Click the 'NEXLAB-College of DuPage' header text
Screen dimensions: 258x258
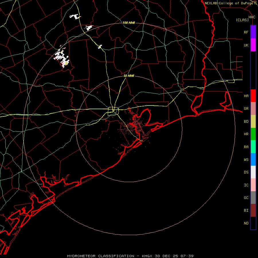[x=229, y=3]
